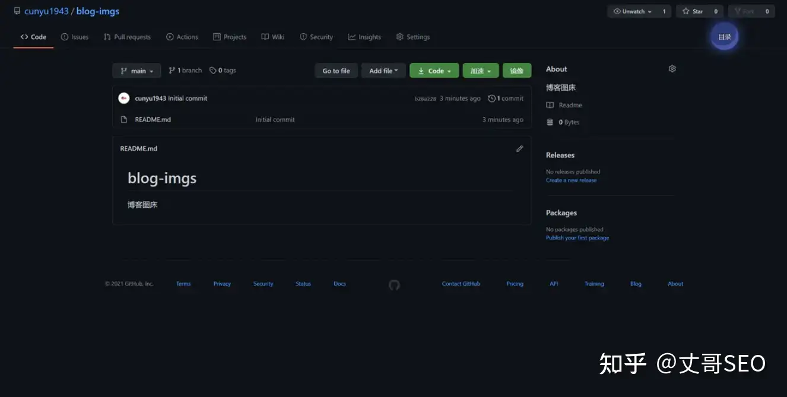Image resolution: width=787 pixels, height=397 pixels.
Task: Click the cunyu1943 avatar on the commit row
Action: [124, 98]
